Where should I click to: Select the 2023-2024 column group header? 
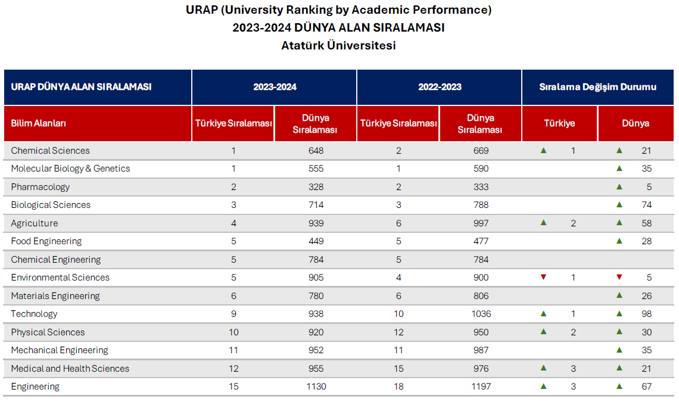(275, 87)
